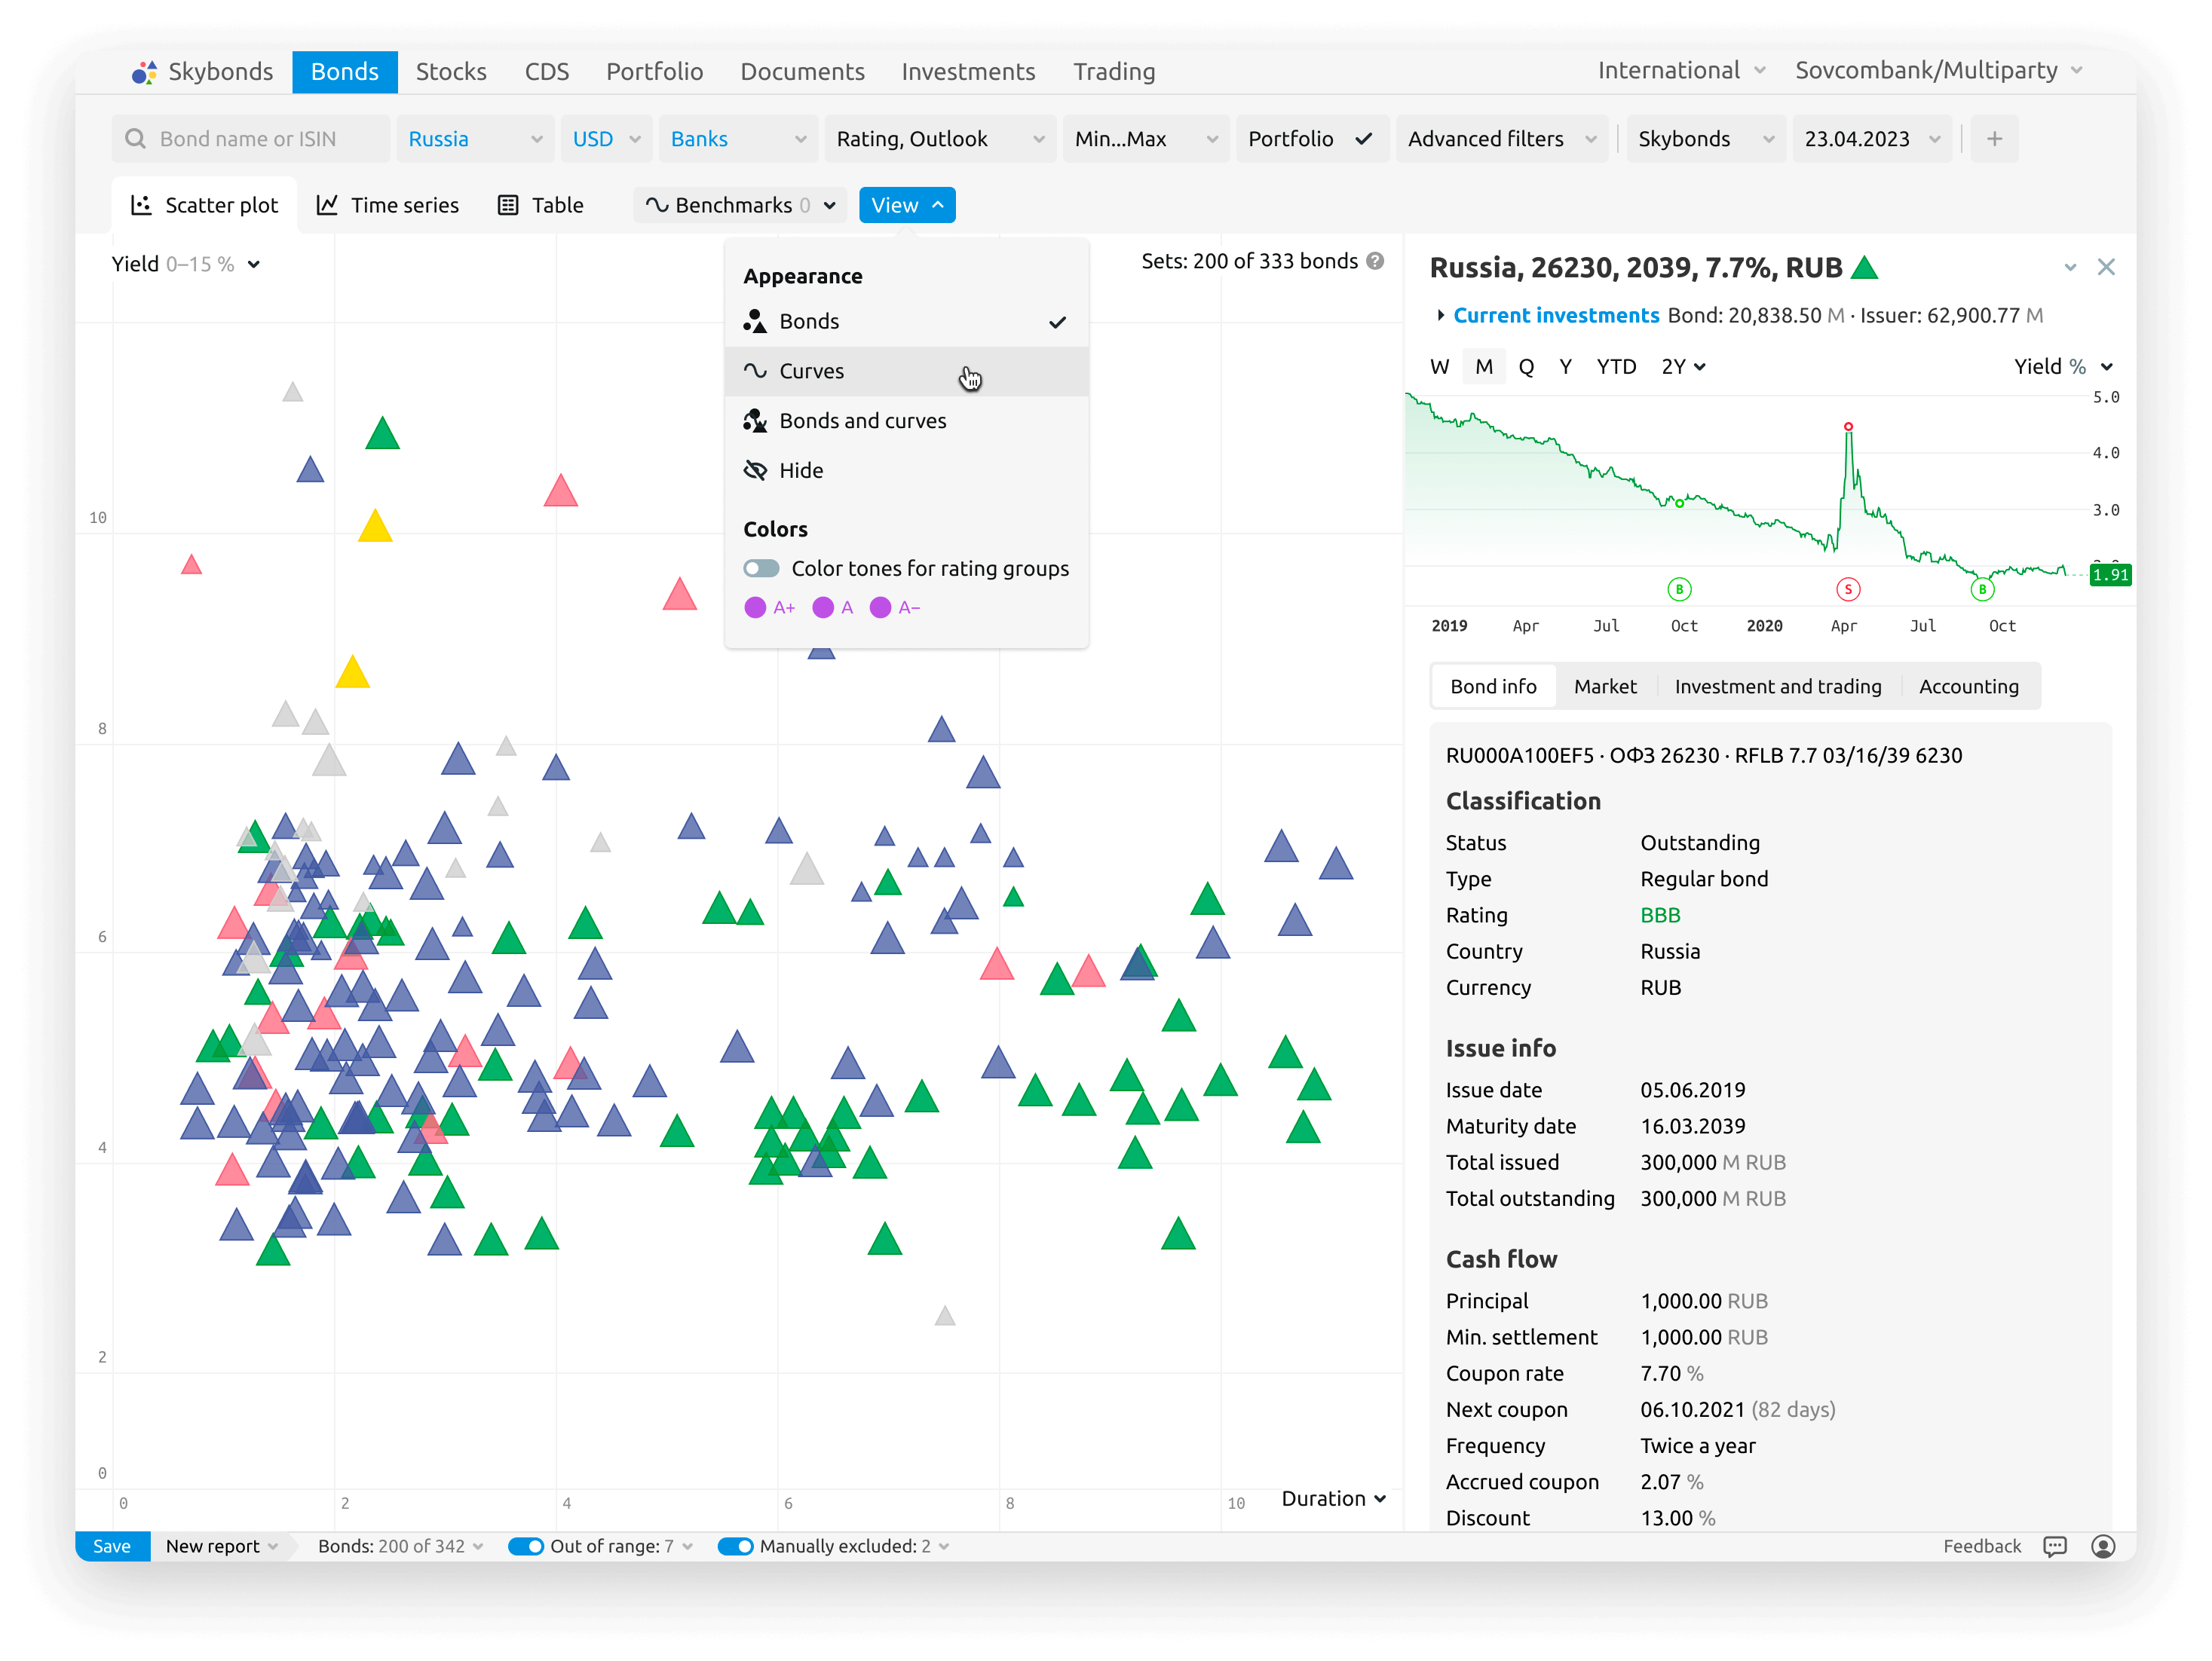The image size is (2212, 1661).
Task: Expand Advanced filters
Action: tap(1502, 139)
